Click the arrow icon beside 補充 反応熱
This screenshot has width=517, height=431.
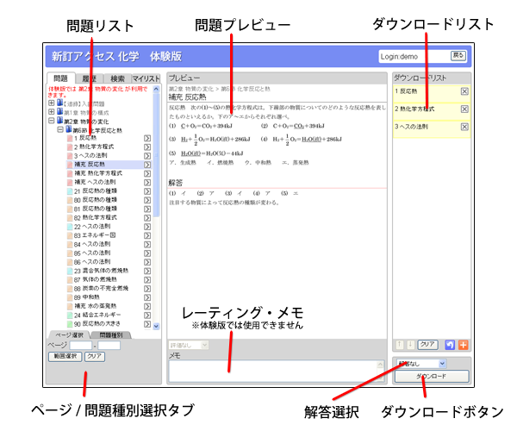147,165
